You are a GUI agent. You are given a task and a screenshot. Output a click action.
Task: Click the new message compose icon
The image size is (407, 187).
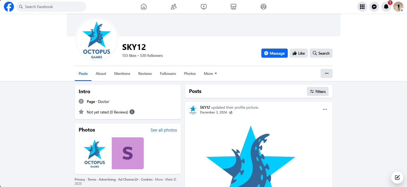397,178
